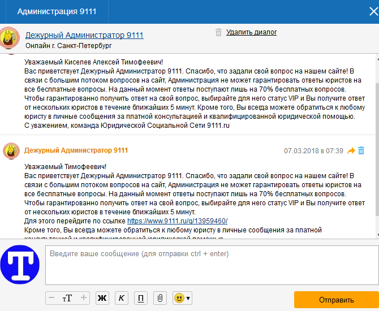Follow the https://www.9111.ru/q/13959460/ link
The width and height of the screenshot is (379, 311).
click(177, 221)
